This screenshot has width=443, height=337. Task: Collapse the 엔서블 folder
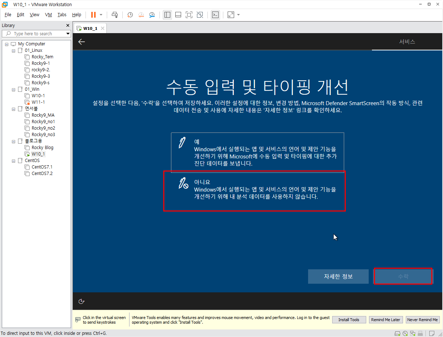(x=13, y=109)
